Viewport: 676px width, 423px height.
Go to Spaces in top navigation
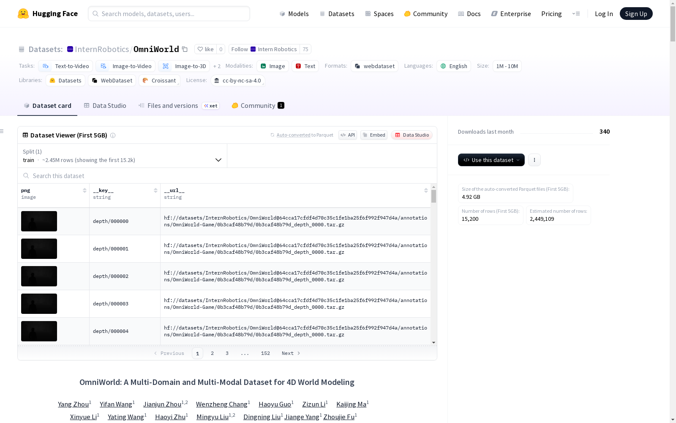[379, 14]
